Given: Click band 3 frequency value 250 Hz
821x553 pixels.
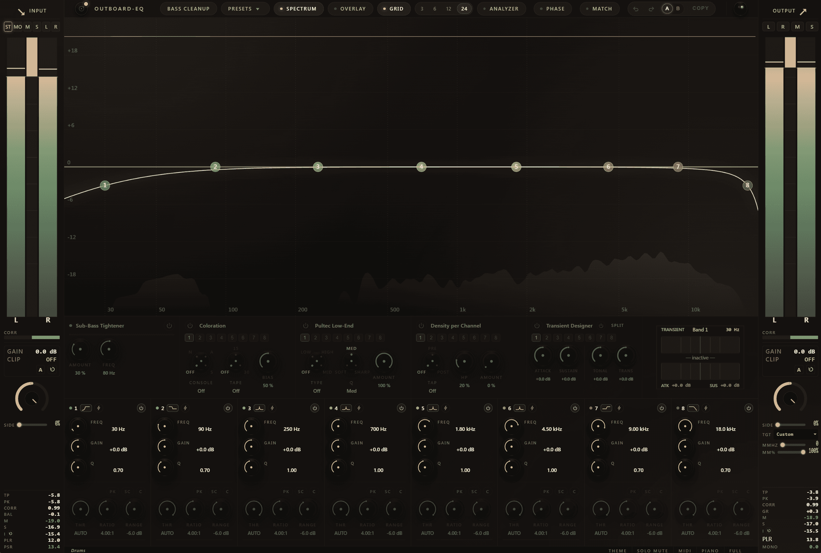Looking at the screenshot, I should (x=292, y=429).
